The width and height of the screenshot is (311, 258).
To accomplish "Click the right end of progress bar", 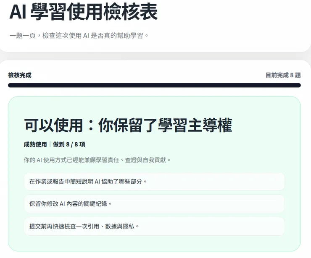I will tap(298, 85).
